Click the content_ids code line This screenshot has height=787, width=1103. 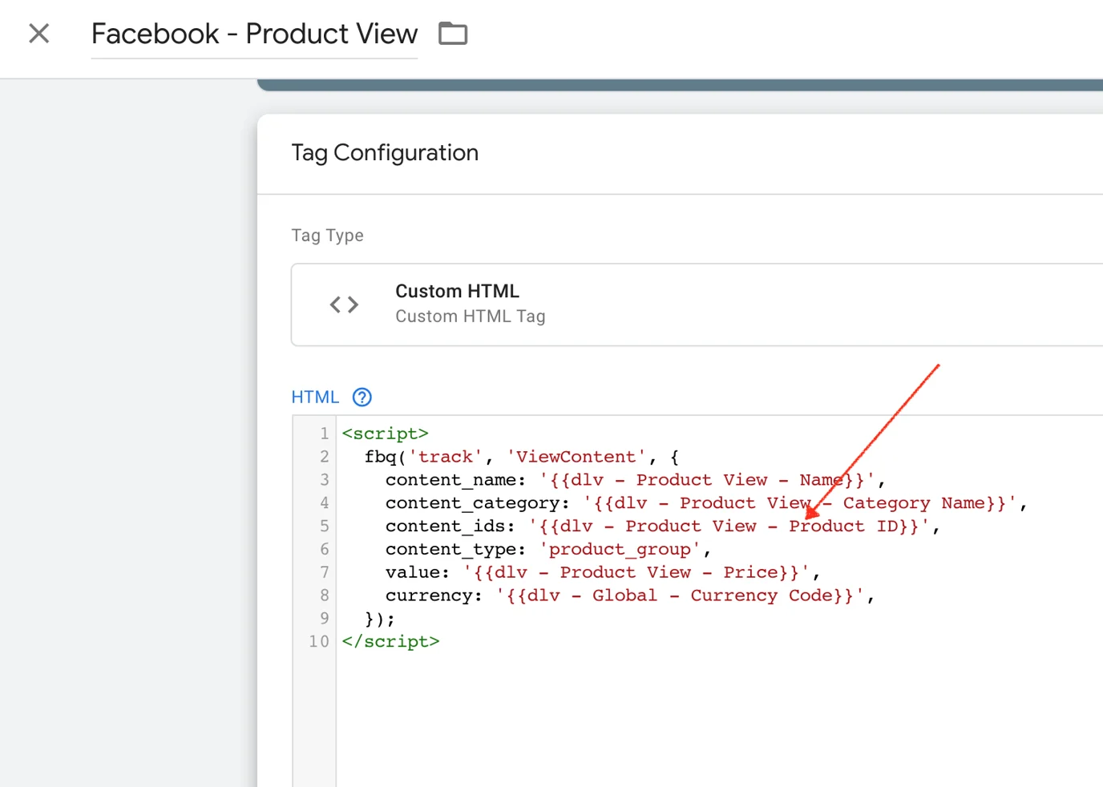click(662, 527)
